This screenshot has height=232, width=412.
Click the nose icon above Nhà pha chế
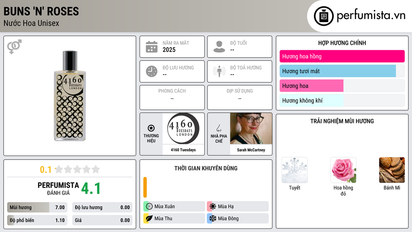218,128
